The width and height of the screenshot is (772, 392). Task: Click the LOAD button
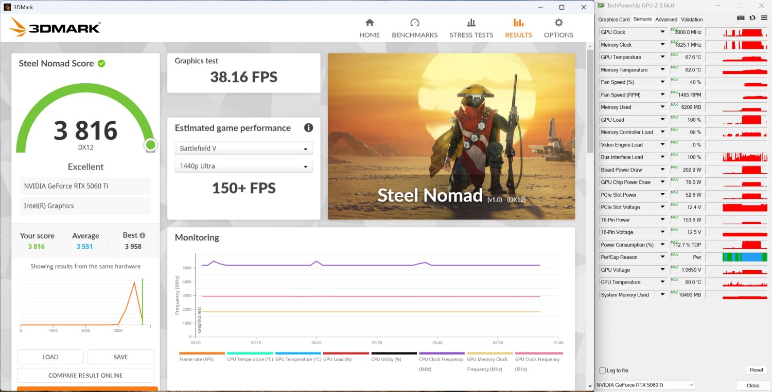[50, 357]
